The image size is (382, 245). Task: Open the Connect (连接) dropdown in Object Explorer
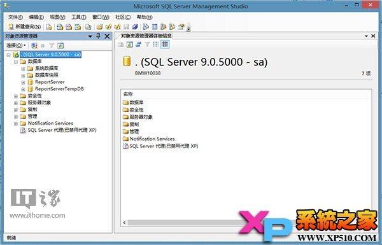coord(16,46)
